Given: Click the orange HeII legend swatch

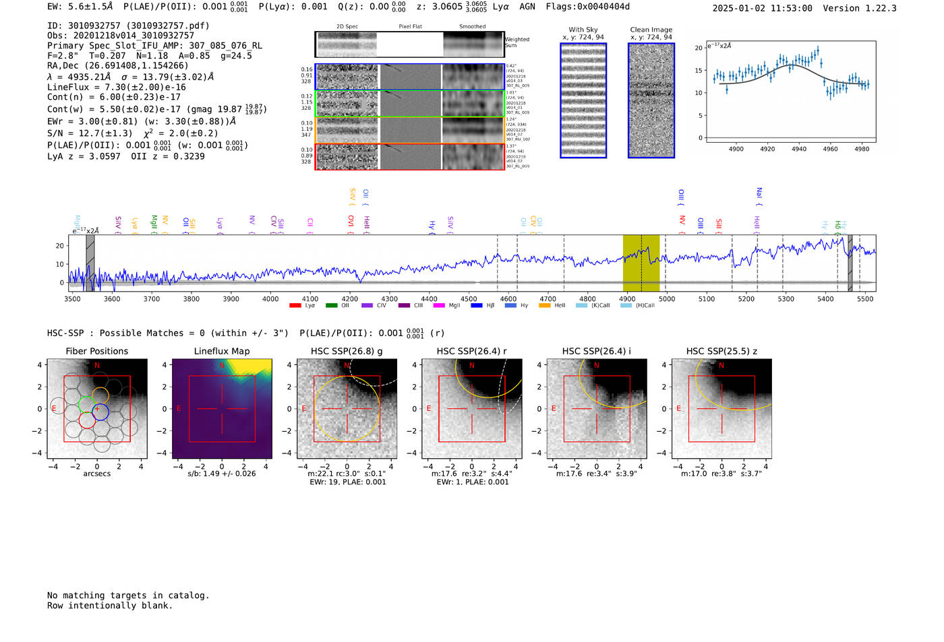Looking at the screenshot, I should point(545,305).
